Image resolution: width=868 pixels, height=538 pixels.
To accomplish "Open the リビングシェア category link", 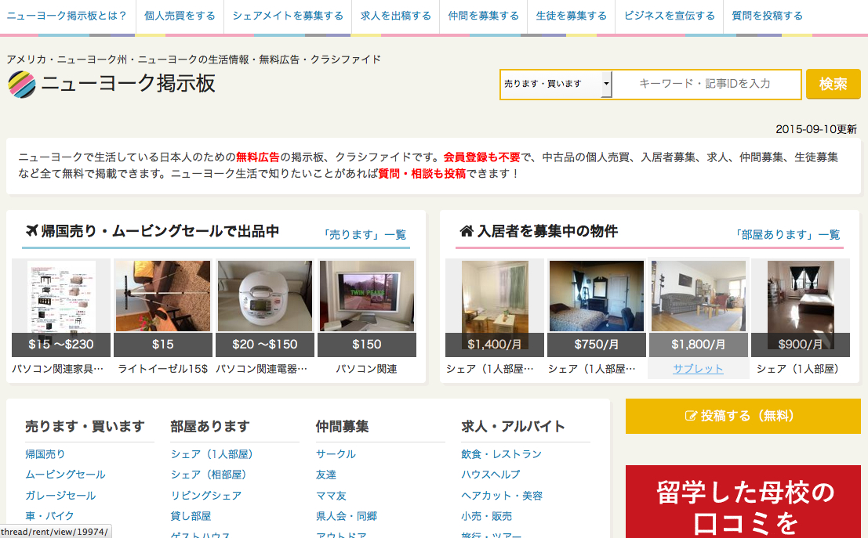I will (206, 496).
